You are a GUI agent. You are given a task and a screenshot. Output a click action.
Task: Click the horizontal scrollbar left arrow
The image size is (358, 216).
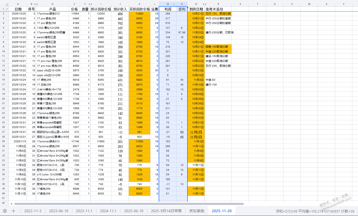(12, 204)
